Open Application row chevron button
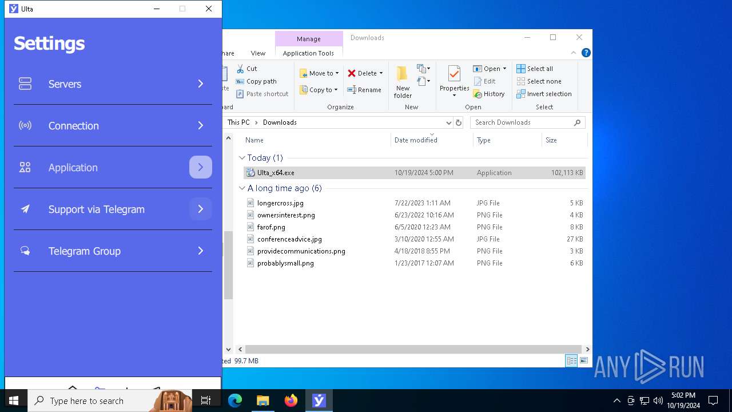 point(201,167)
